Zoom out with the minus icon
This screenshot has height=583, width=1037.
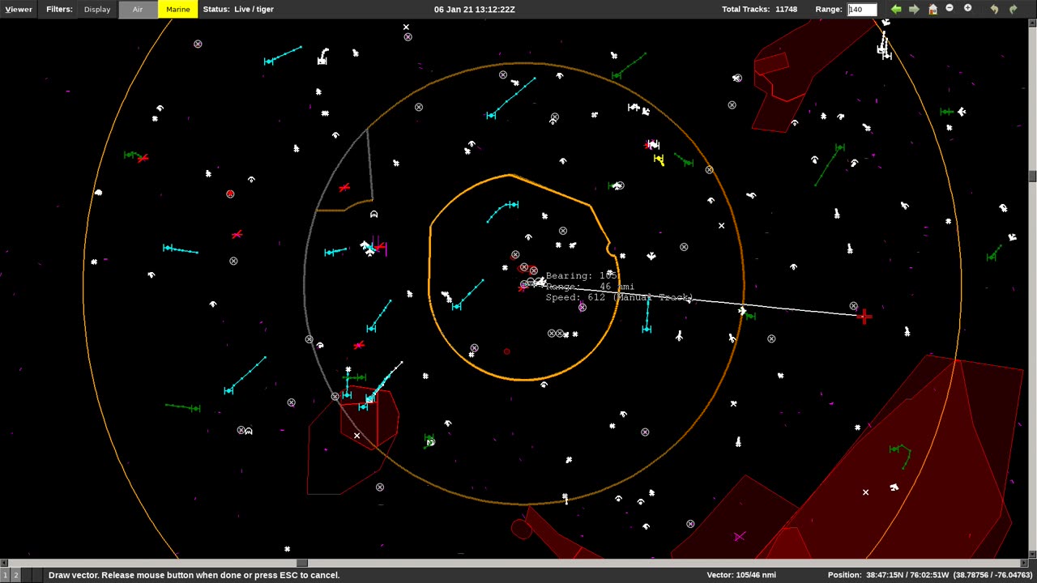point(950,8)
